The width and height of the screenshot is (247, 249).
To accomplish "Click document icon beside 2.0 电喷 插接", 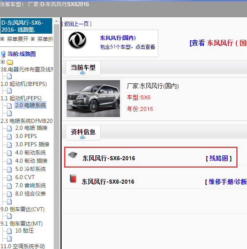I will tap(9, 128).
